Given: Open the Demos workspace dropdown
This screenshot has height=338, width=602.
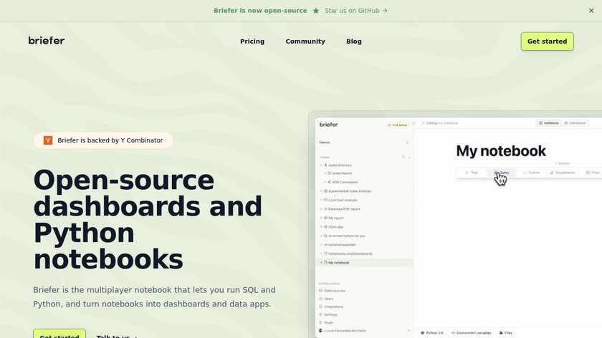Looking at the screenshot, I should click(364, 143).
